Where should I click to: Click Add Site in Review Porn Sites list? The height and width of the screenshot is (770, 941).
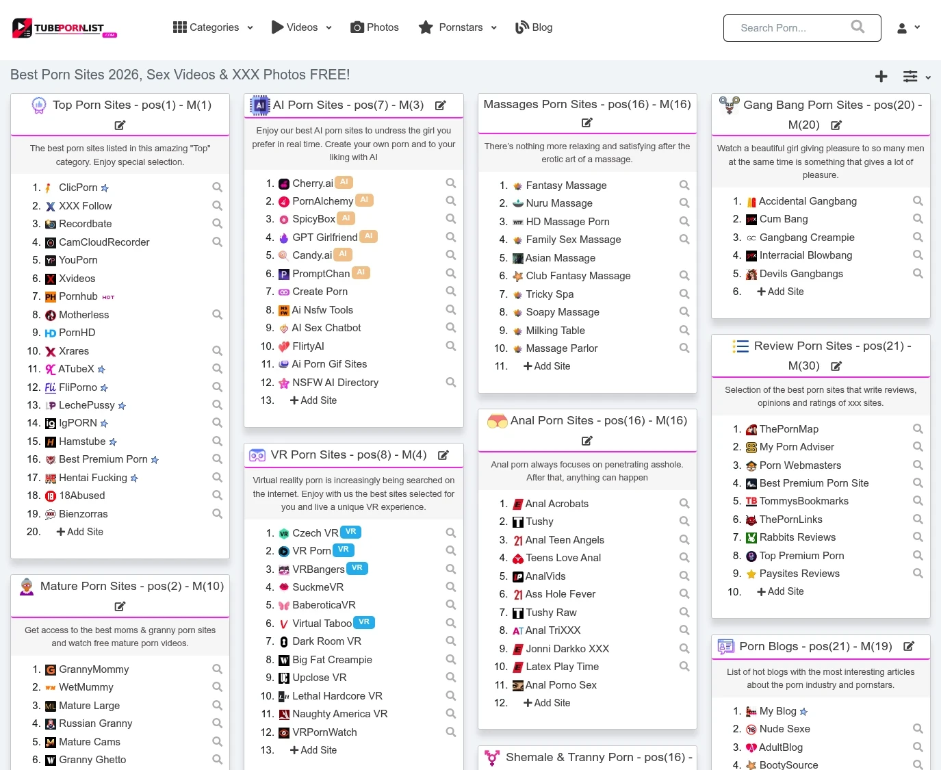coord(780,591)
